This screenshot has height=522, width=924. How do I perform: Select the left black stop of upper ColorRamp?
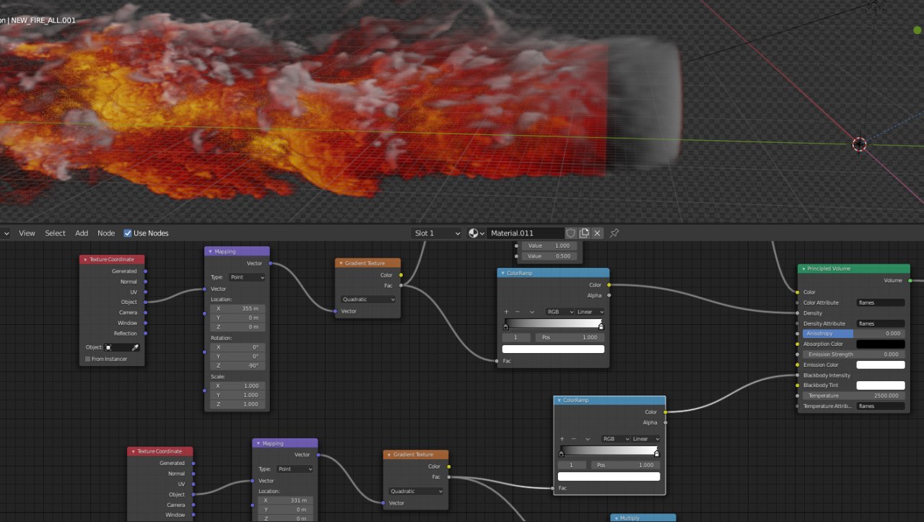click(505, 327)
